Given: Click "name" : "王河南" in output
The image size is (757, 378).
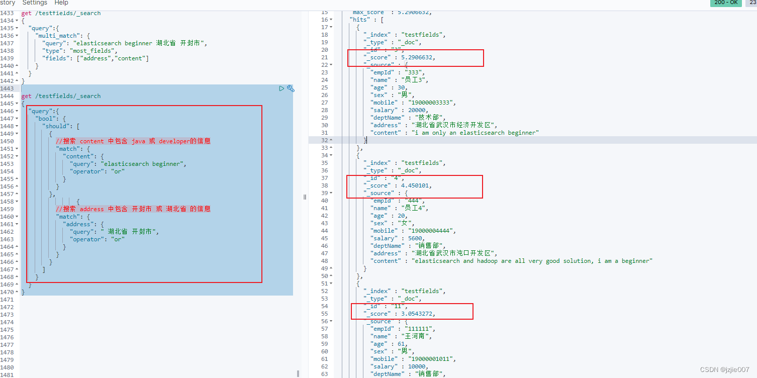Looking at the screenshot, I should [x=402, y=336].
